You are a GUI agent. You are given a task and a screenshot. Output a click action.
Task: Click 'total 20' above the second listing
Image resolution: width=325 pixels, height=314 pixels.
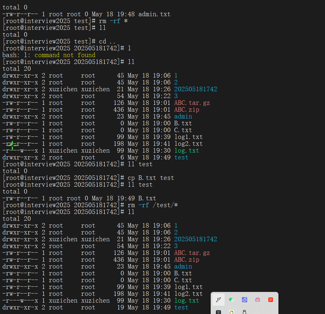click(17, 219)
